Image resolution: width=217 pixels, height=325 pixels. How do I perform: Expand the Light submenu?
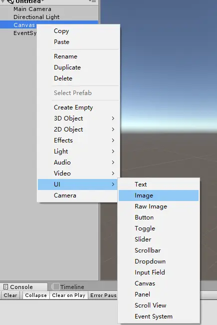click(x=78, y=151)
